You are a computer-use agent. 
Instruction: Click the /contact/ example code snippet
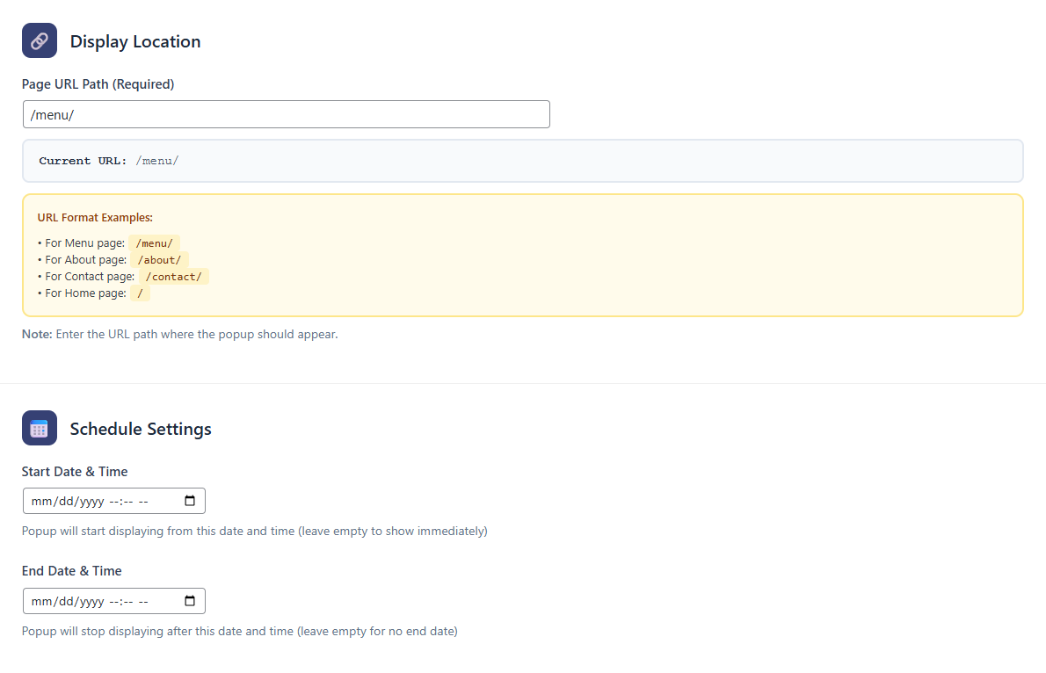tap(173, 276)
